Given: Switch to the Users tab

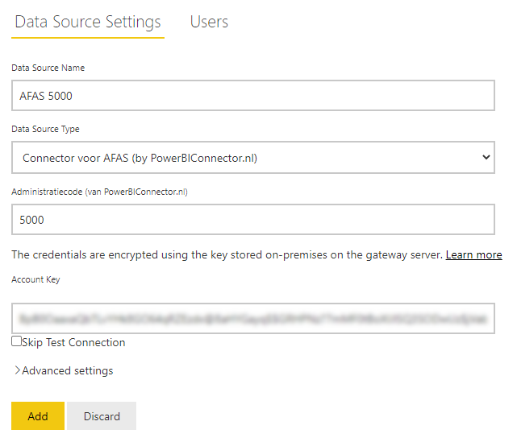Looking at the screenshot, I should [209, 22].
